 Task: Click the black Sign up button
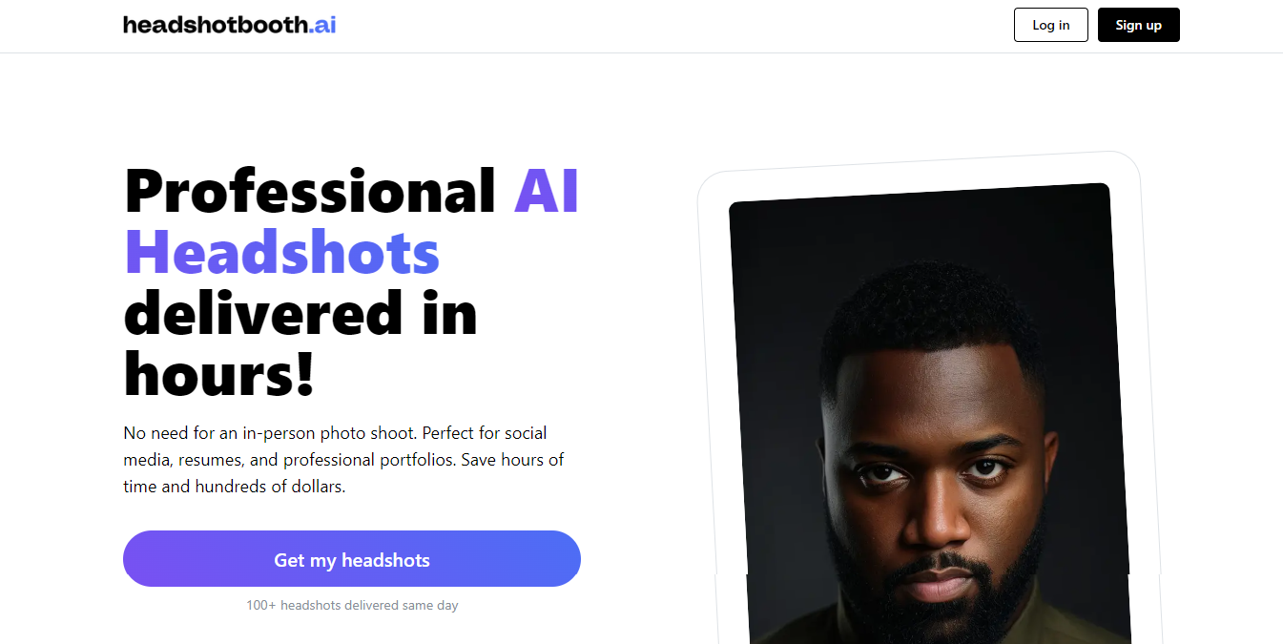pos(1138,25)
